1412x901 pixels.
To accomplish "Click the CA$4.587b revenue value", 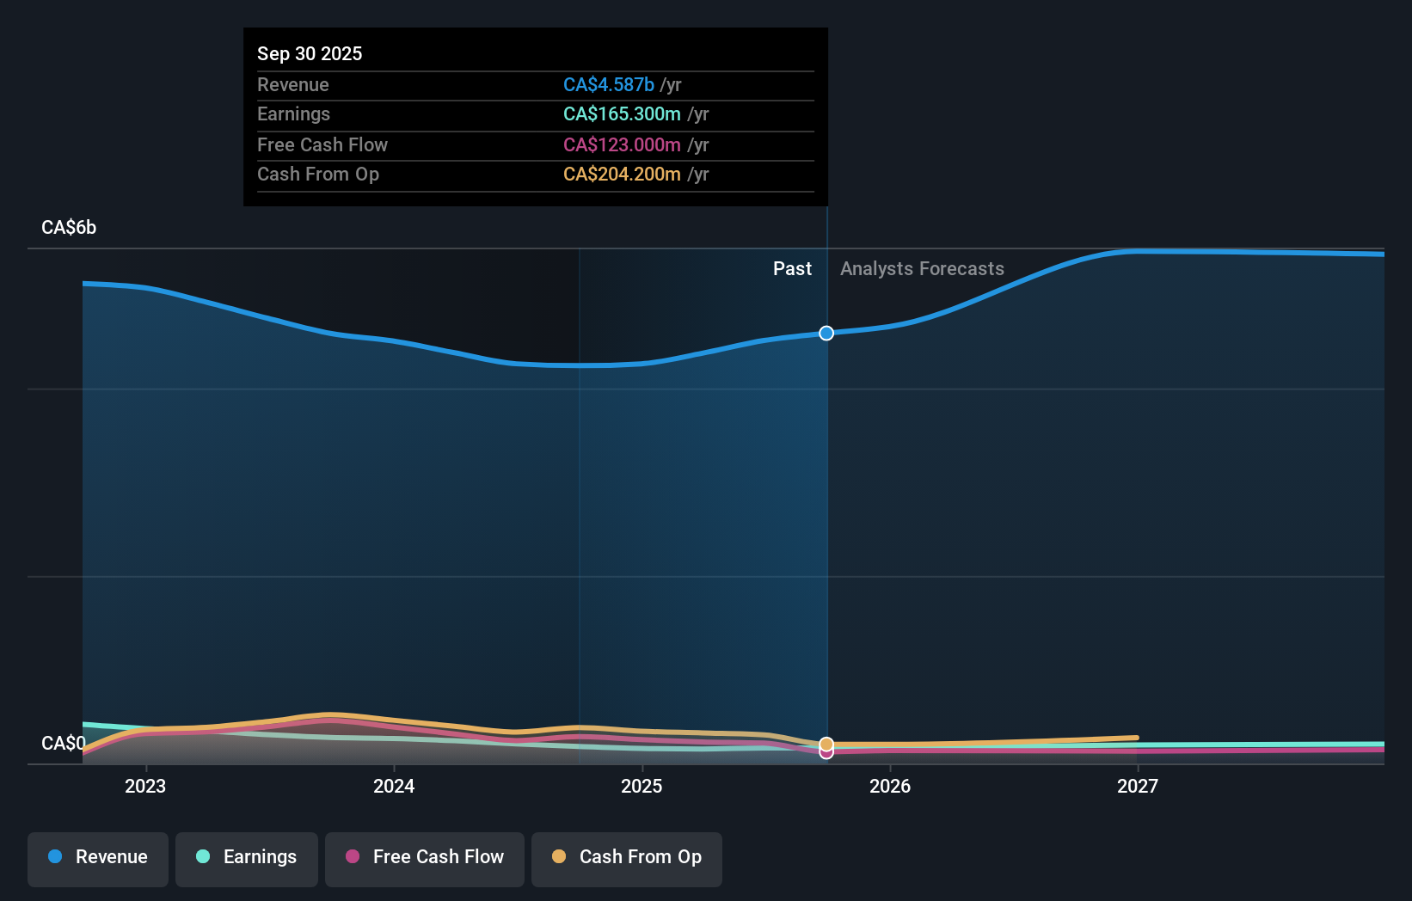I will 609,84.
